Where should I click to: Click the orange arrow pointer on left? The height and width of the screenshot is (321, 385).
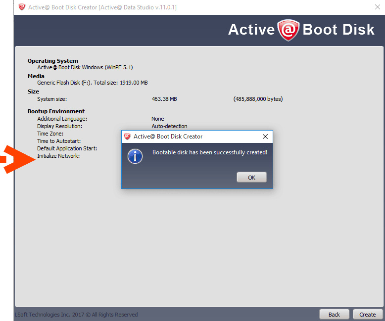[15, 159]
